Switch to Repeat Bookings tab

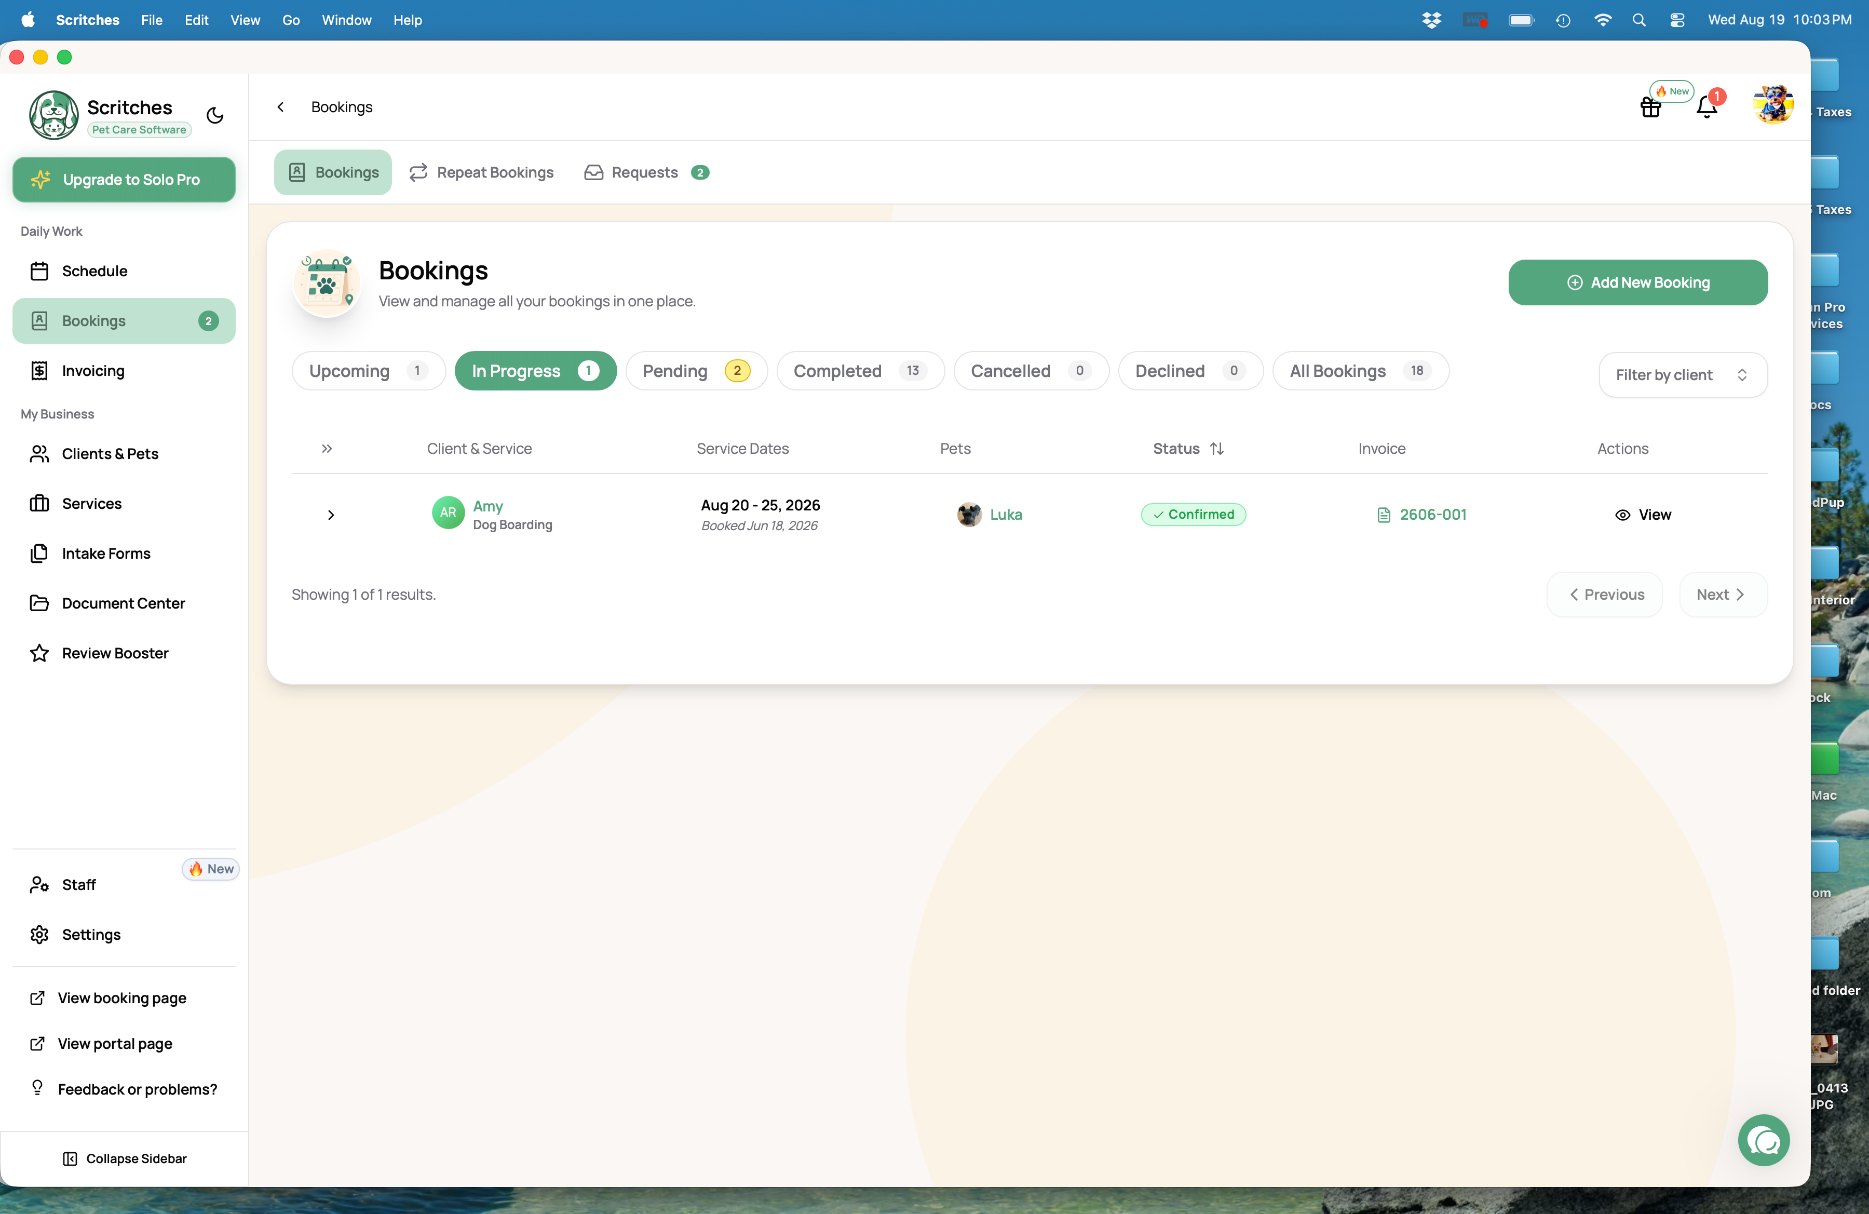pyautogui.click(x=481, y=172)
